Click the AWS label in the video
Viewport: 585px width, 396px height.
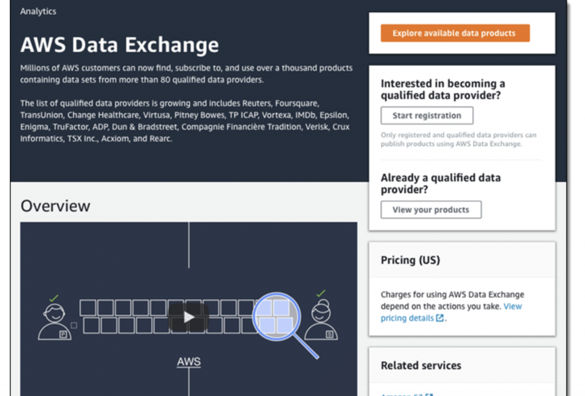point(189,362)
